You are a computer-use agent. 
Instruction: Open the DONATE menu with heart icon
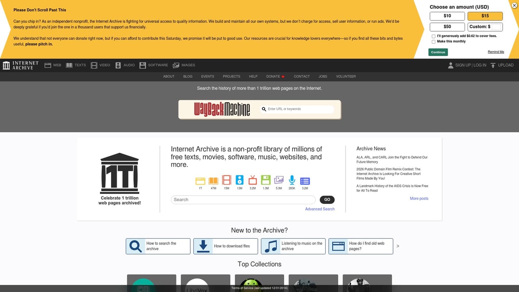pyautogui.click(x=275, y=76)
